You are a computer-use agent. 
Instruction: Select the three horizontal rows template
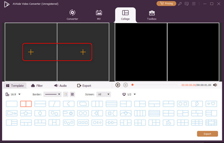[x=111, y=104]
